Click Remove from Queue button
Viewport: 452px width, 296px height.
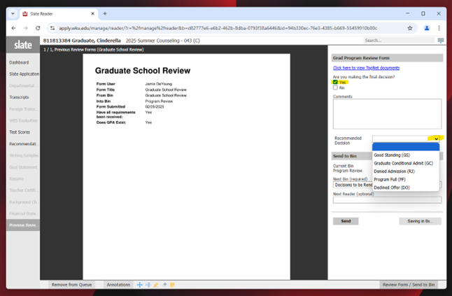coord(72,285)
